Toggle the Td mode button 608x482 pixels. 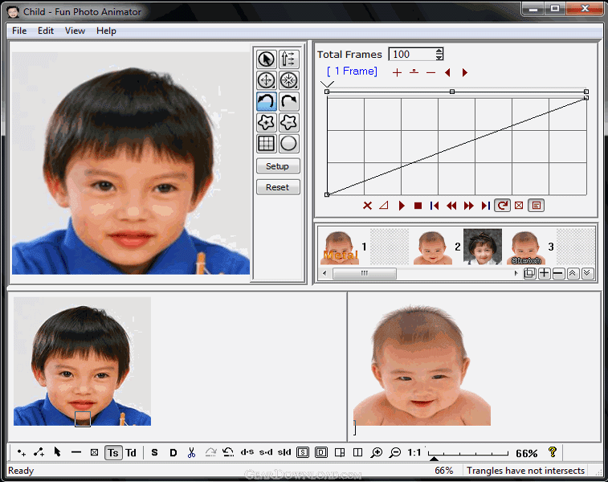[131, 453]
